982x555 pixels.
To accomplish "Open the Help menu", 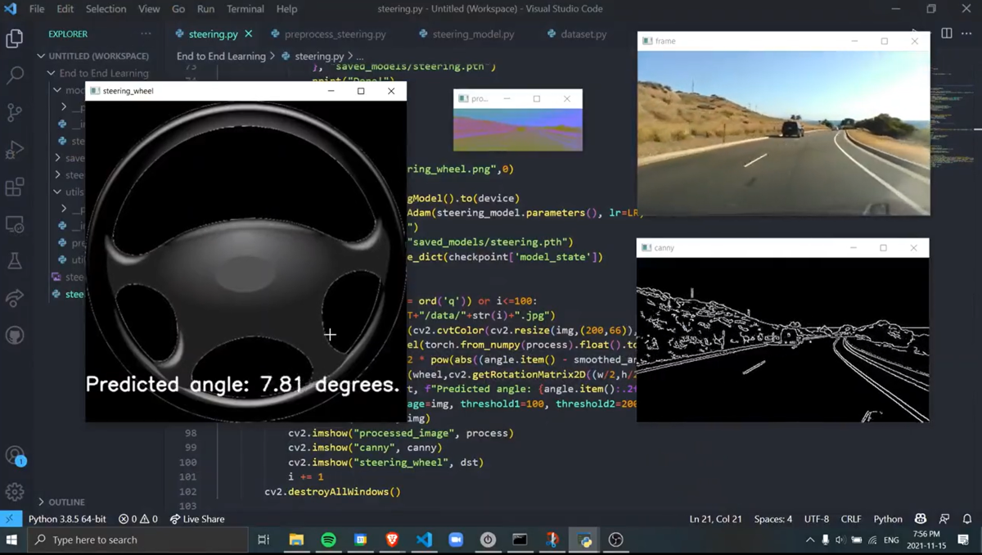I will click(287, 9).
